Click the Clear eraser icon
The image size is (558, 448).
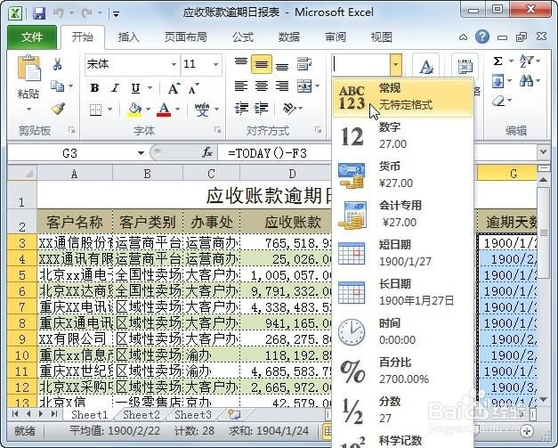499,102
